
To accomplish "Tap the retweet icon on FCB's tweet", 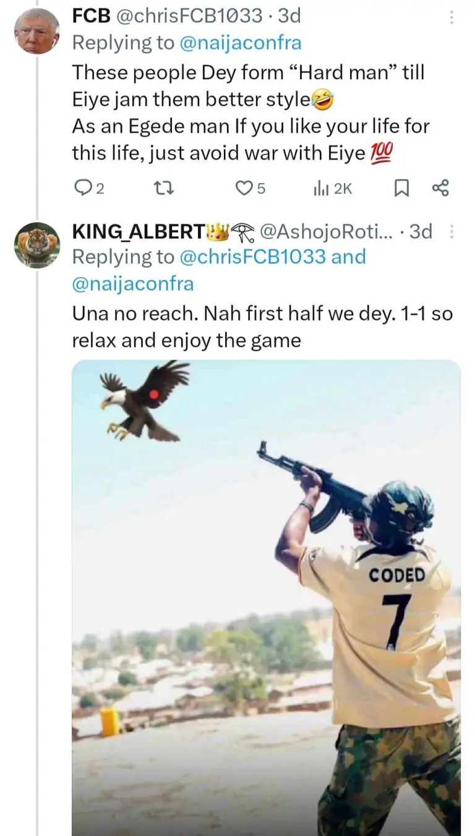I will pos(163,188).
